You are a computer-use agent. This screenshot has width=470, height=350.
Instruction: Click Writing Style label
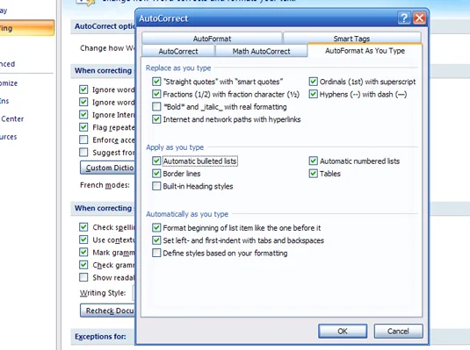pos(103,293)
